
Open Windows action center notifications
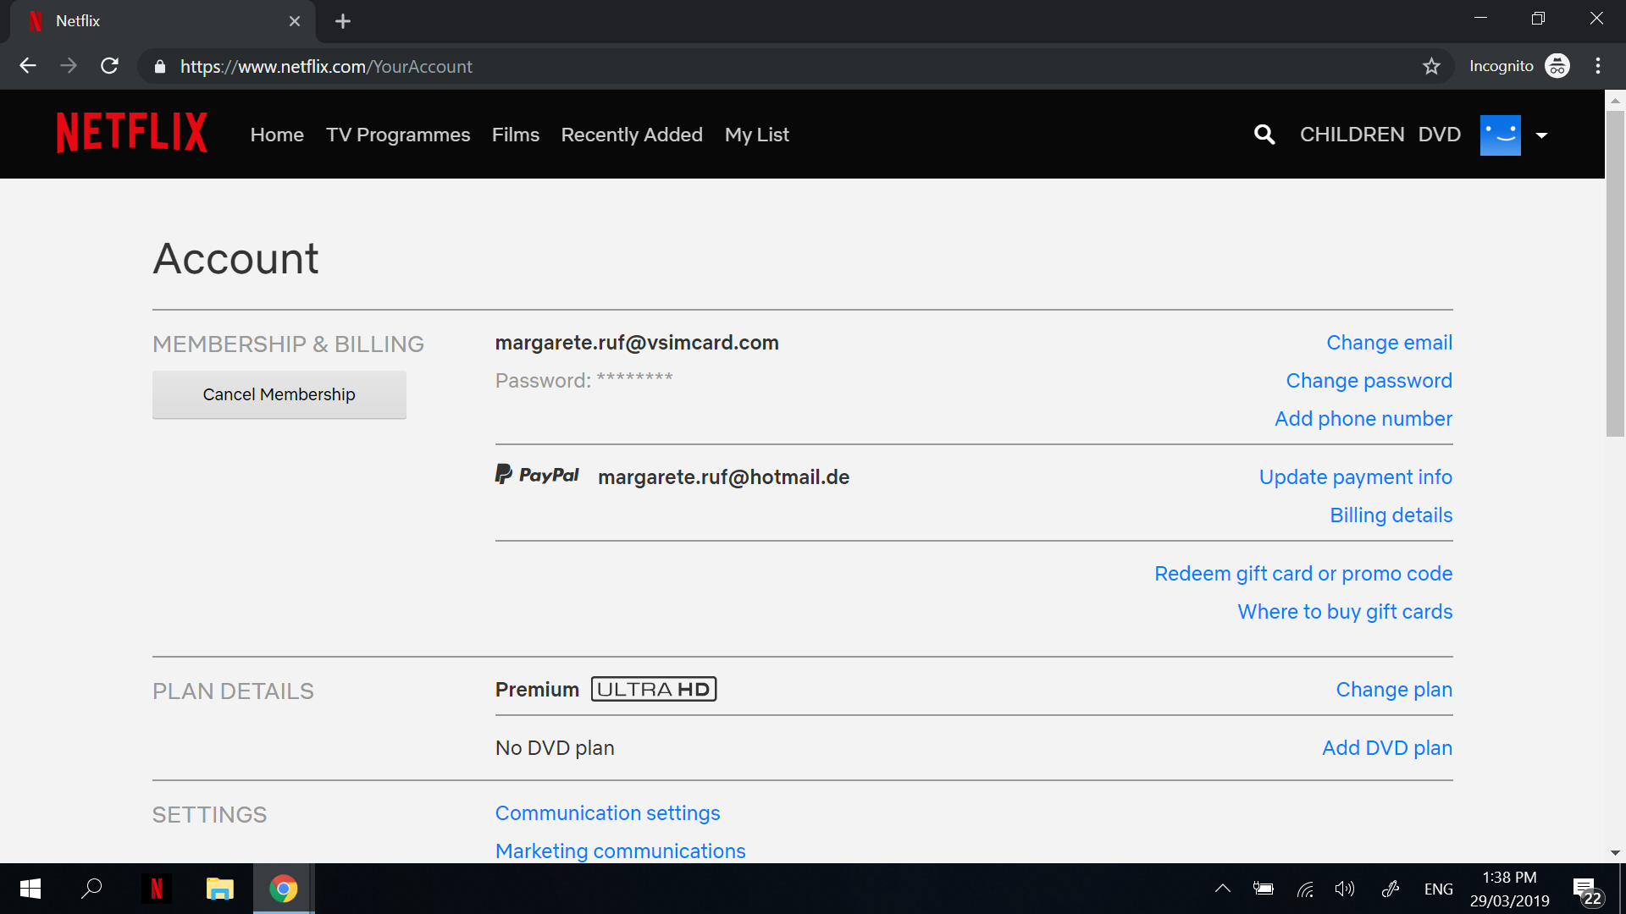pyautogui.click(x=1586, y=889)
